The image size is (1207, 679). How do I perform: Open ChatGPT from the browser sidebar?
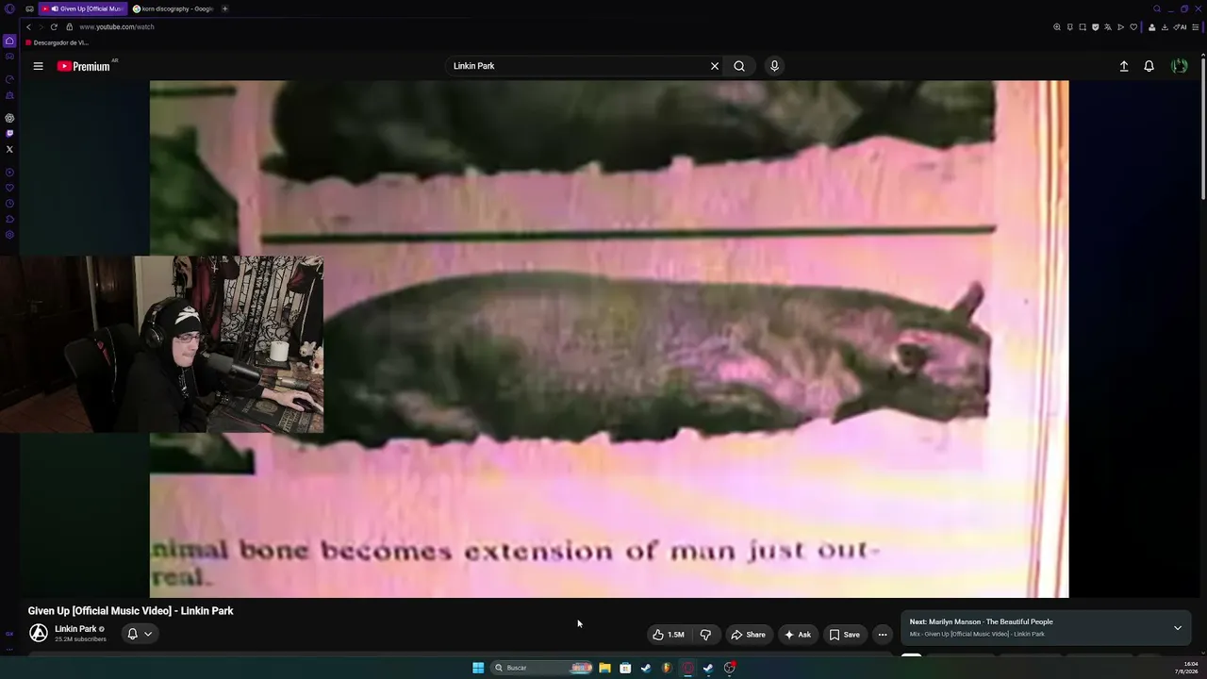[9, 118]
